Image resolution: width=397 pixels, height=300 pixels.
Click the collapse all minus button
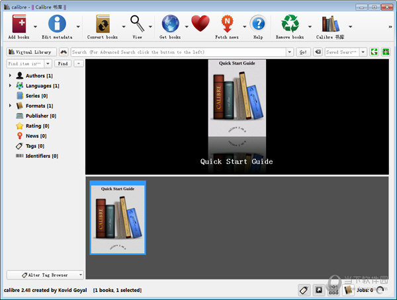tap(79, 63)
